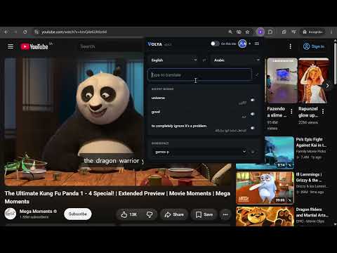The height and width of the screenshot is (253, 337).
Task: Expand the 'games-p' wordpack dropdown
Action: 200,152
